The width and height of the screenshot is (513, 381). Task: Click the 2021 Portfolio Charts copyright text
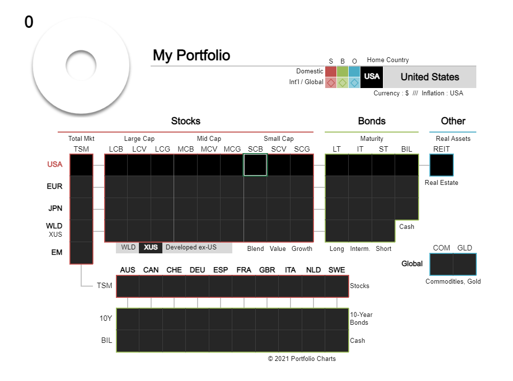click(x=302, y=359)
